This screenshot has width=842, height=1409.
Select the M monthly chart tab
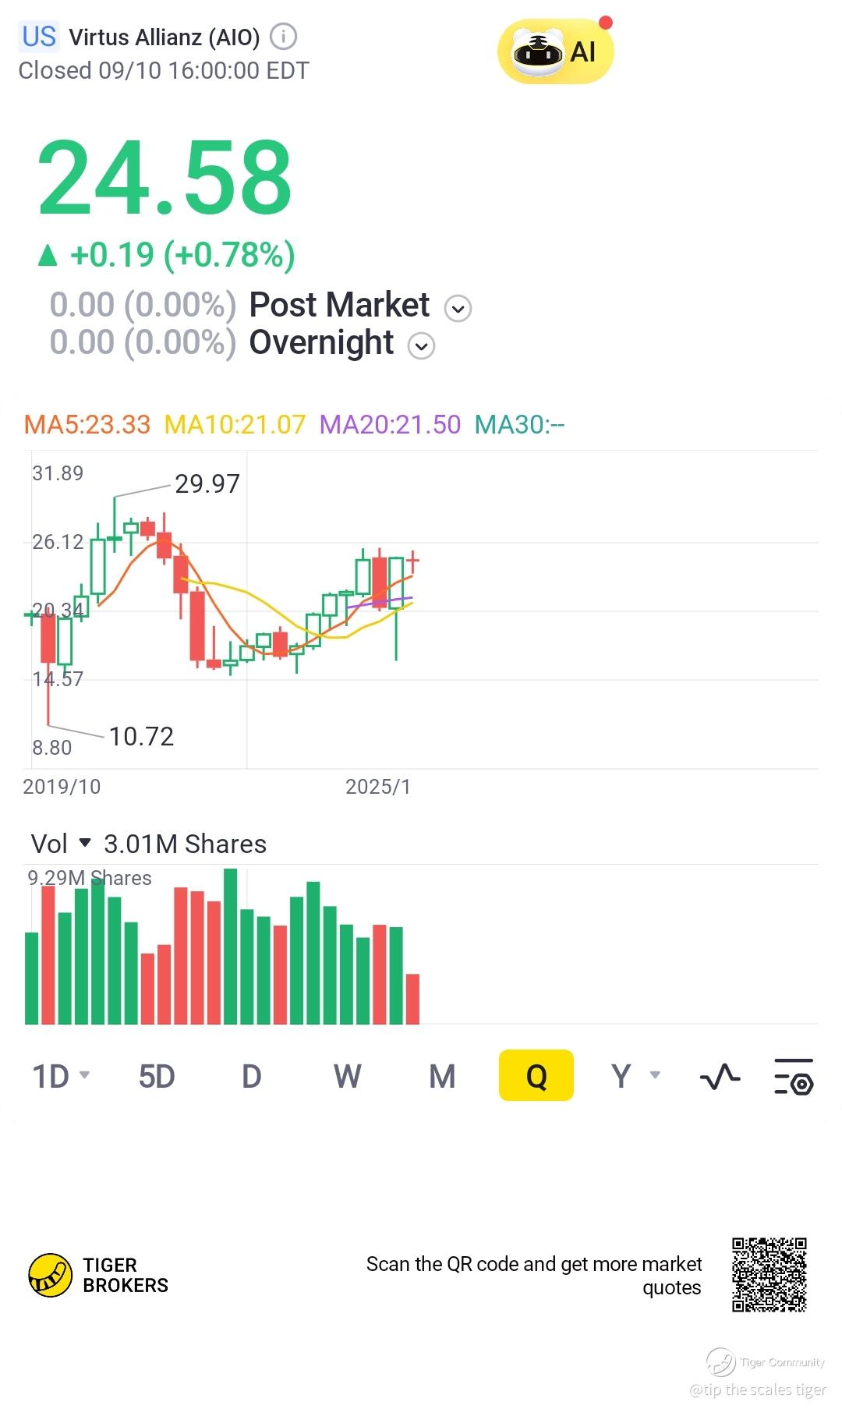point(442,1076)
